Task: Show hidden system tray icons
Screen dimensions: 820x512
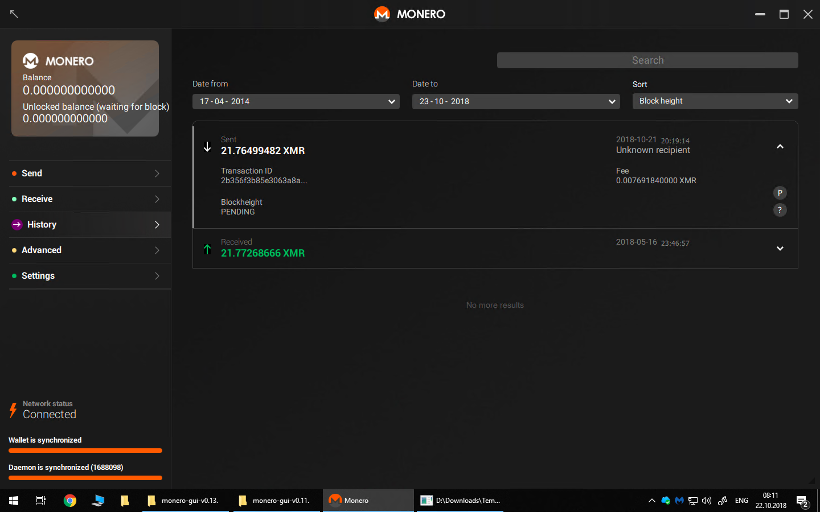Action: coord(651,501)
